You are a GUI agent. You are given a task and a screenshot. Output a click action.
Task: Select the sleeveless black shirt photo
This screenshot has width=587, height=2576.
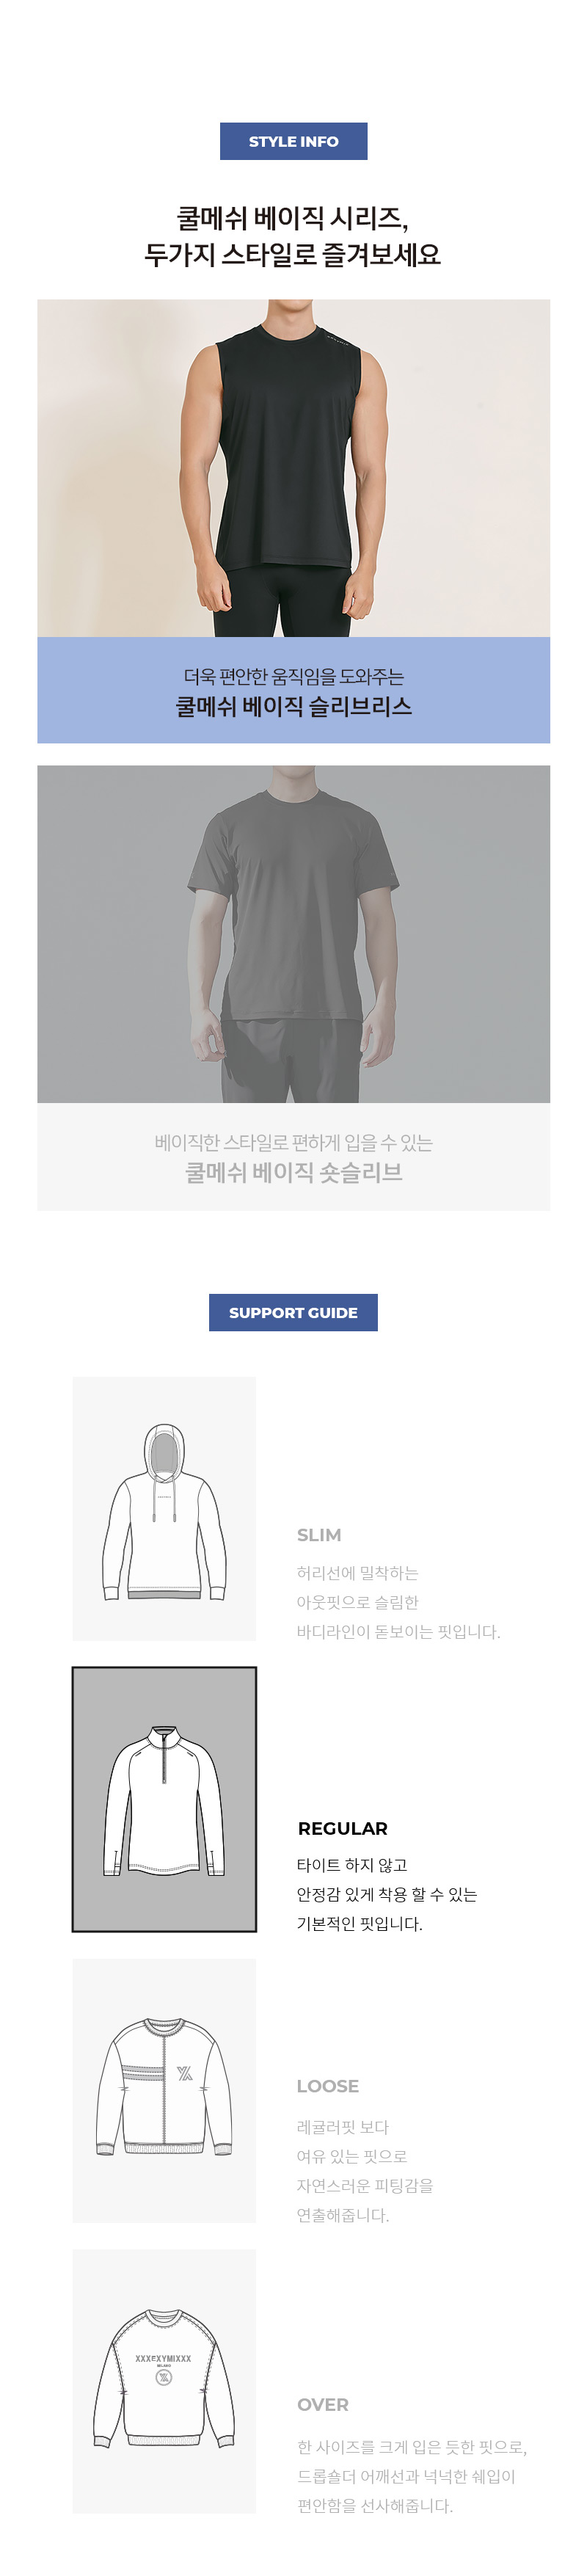[293, 468]
